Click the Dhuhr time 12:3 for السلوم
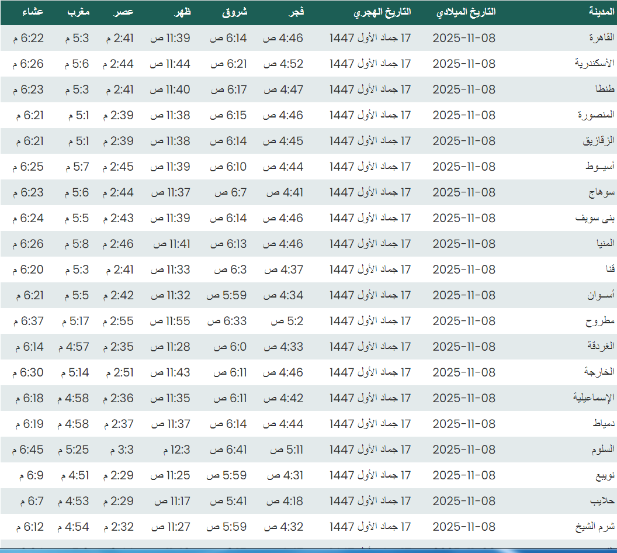Image resolution: width=617 pixels, height=553 pixels. 176,450
